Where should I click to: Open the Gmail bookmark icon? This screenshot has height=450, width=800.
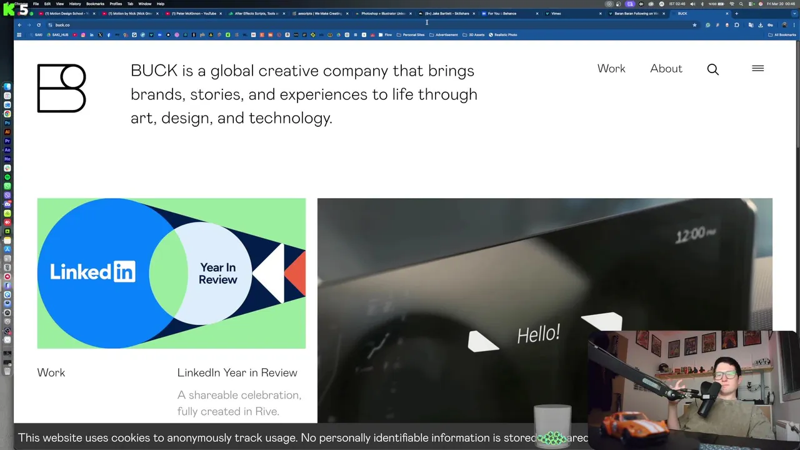click(x=253, y=35)
